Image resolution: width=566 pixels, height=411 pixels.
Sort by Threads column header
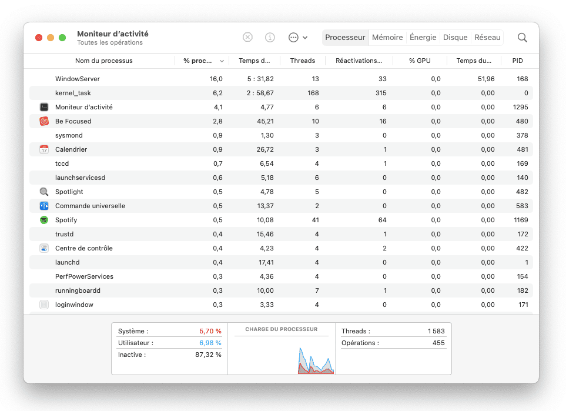[x=303, y=61]
